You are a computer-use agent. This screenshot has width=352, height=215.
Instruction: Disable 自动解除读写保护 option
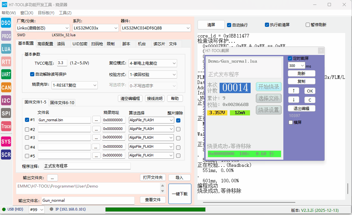32,74
